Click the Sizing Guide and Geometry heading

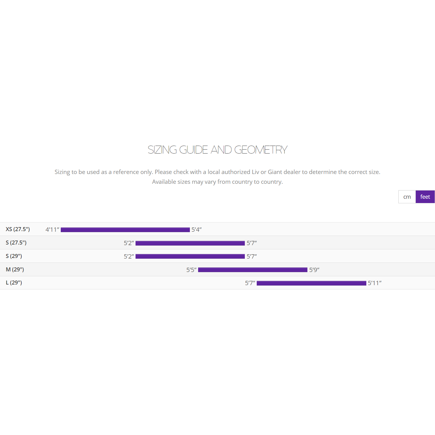217,150
